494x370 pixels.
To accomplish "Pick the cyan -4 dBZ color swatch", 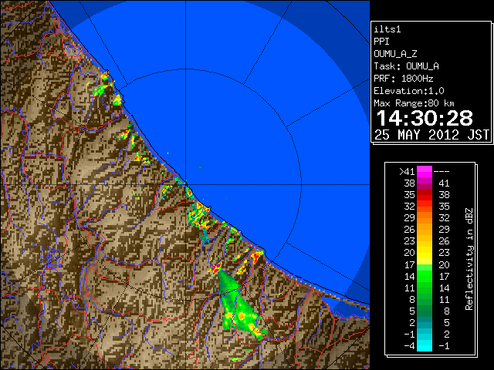I will [x=425, y=346].
